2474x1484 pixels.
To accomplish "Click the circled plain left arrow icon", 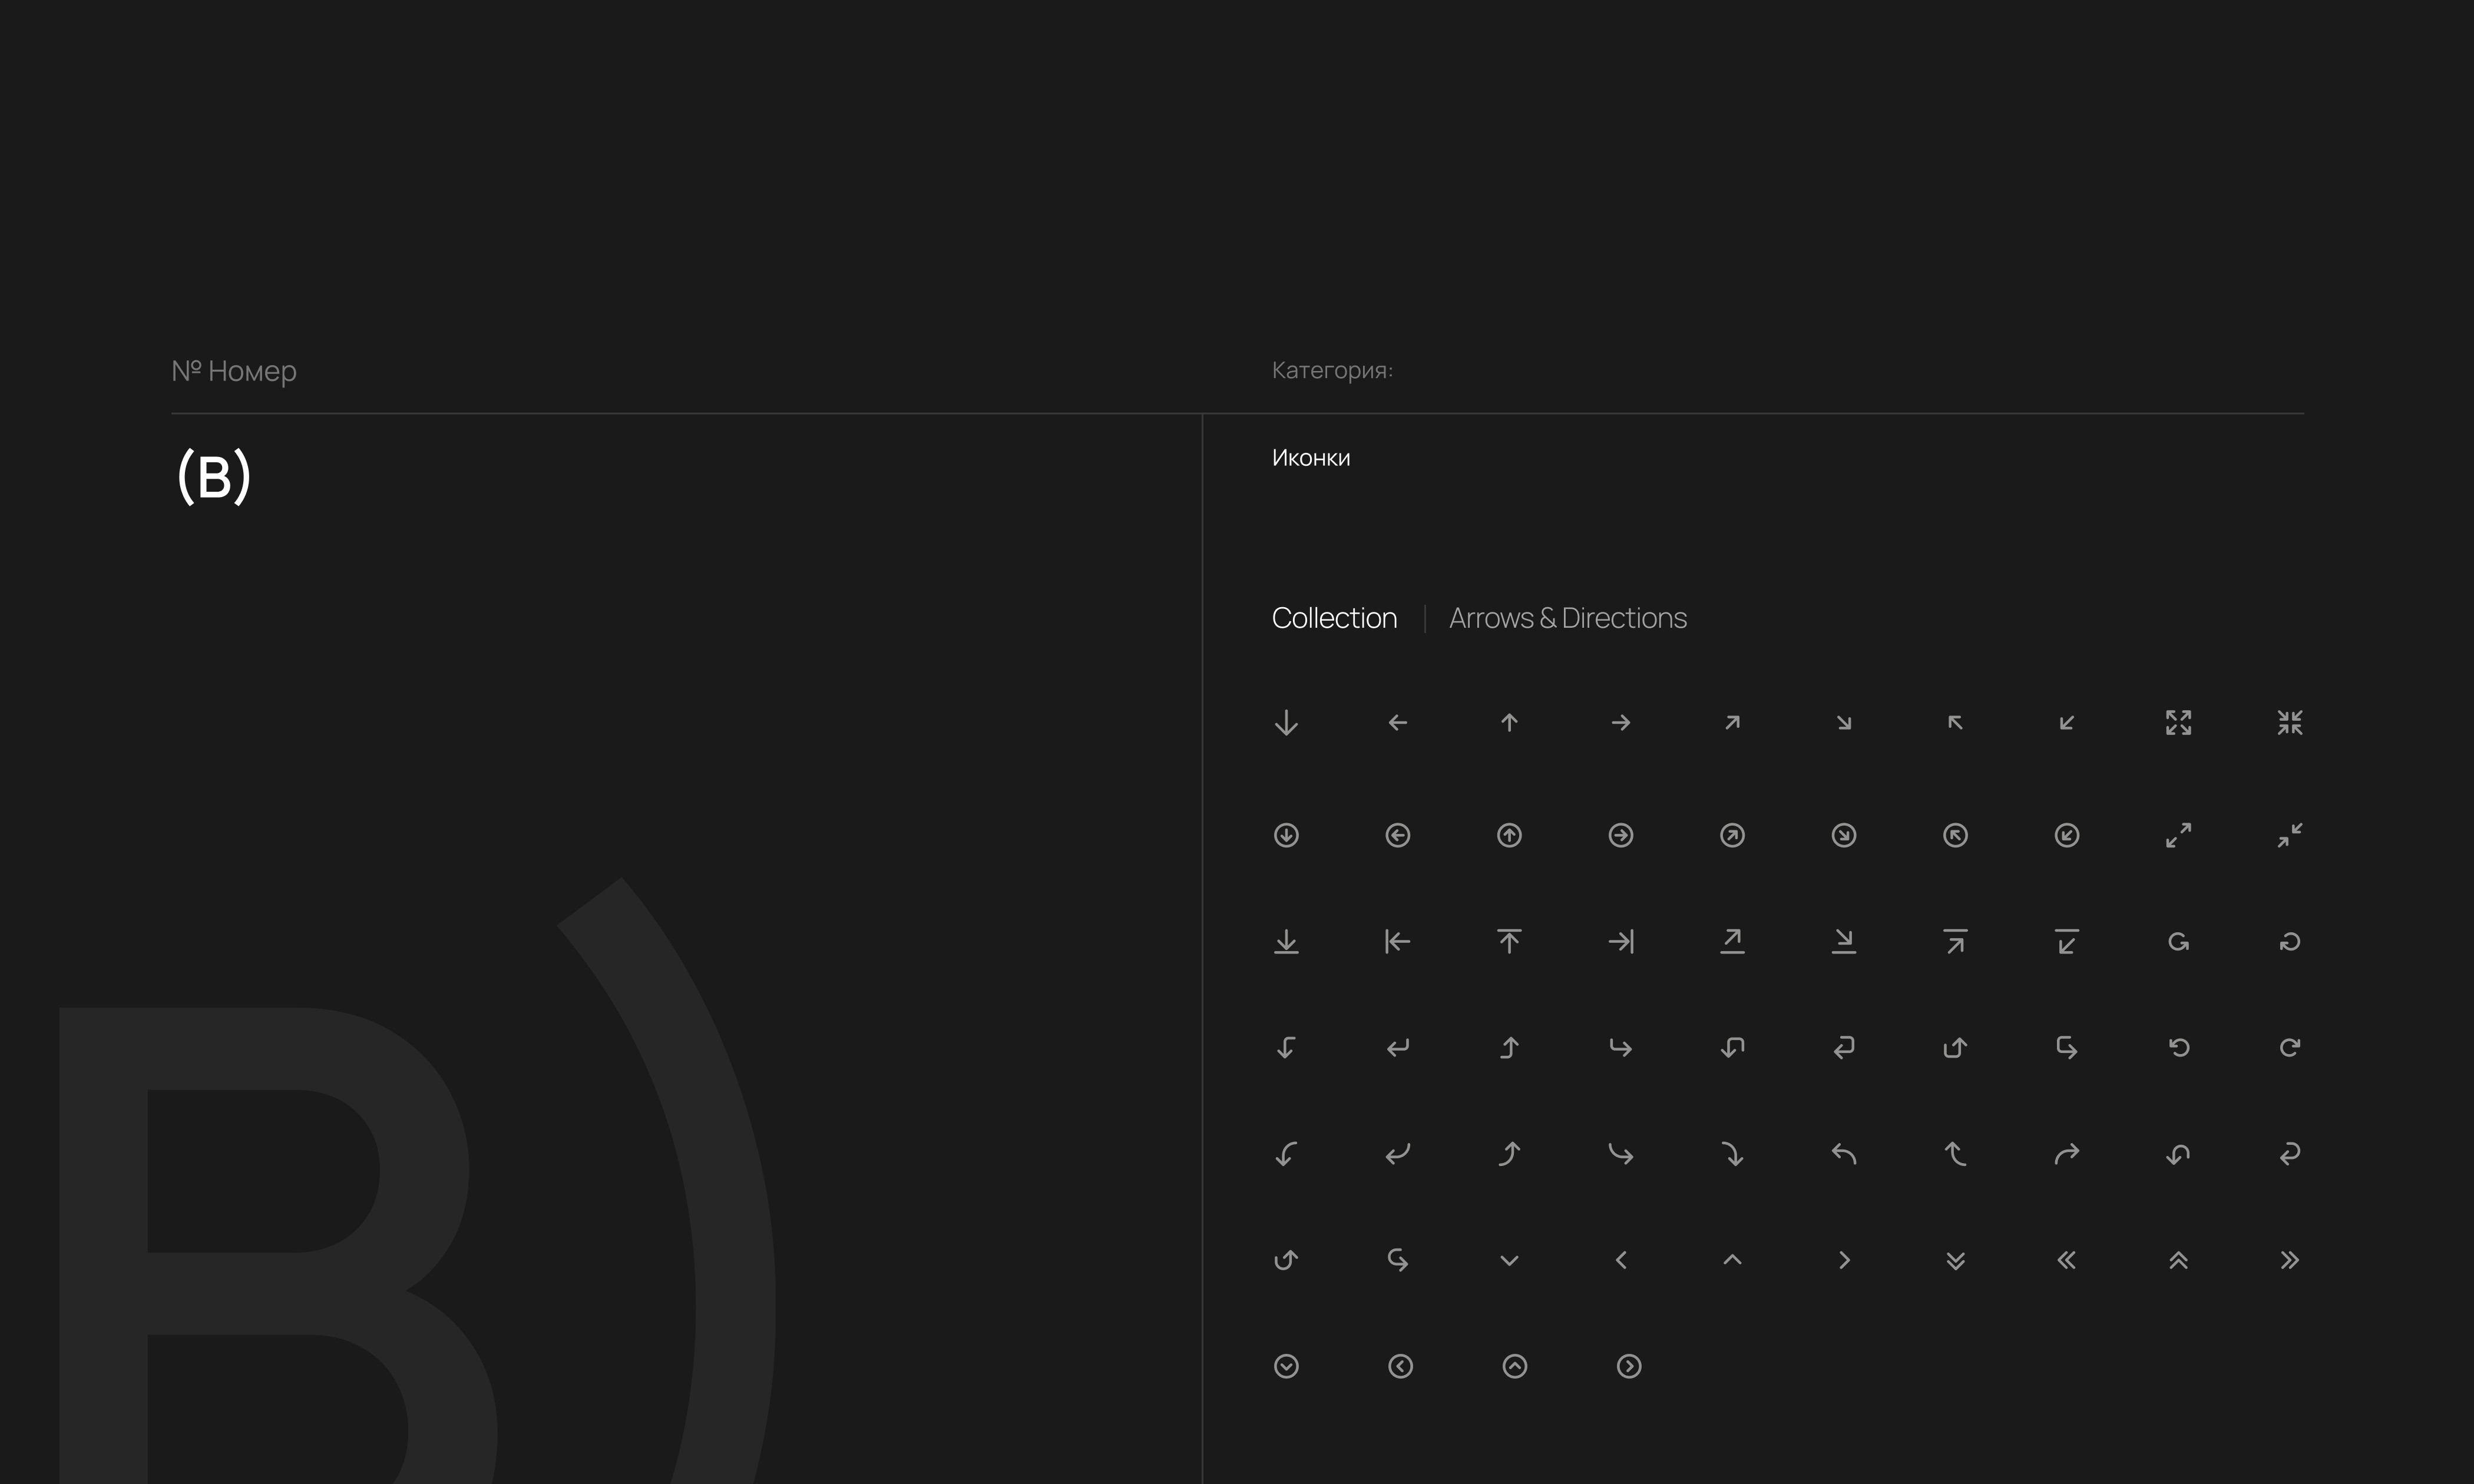I will coord(1397,835).
